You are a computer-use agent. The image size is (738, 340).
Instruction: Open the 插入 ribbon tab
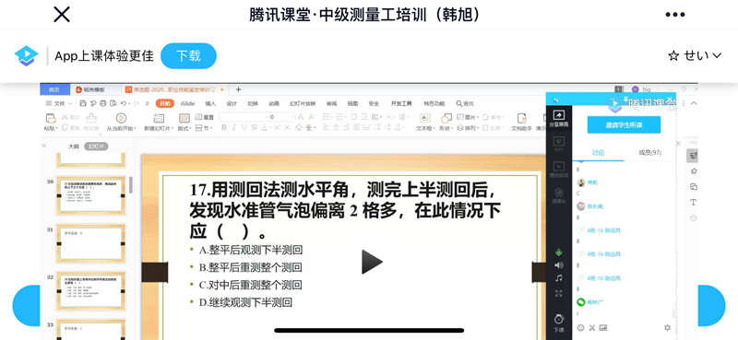210,103
